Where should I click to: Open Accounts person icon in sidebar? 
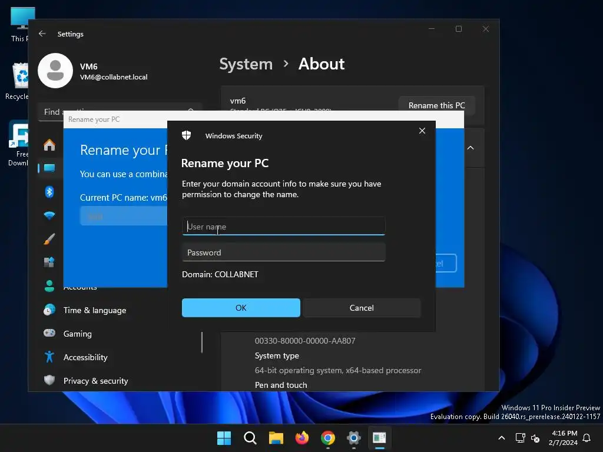point(49,286)
